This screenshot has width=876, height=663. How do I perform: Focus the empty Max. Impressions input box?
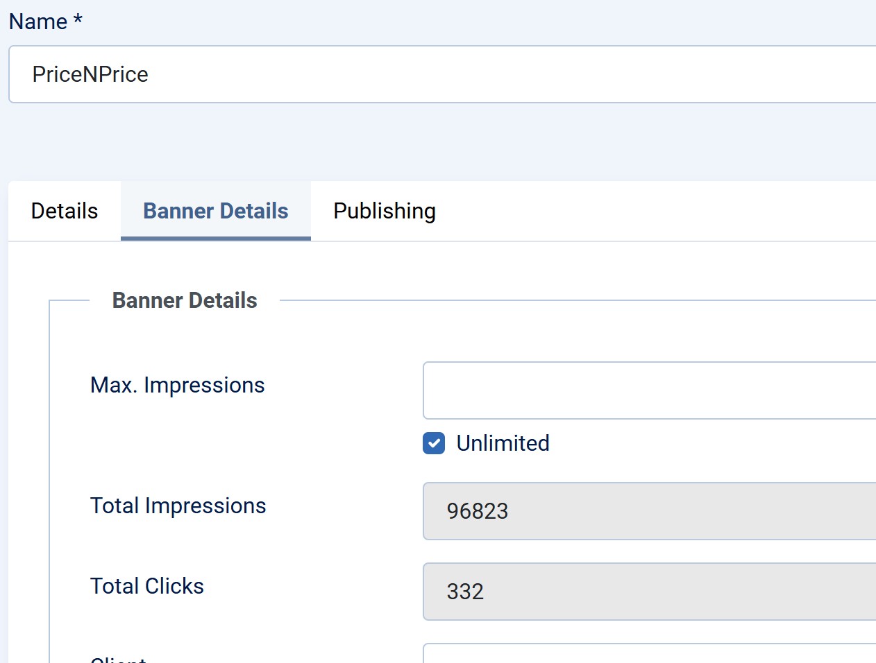649,390
